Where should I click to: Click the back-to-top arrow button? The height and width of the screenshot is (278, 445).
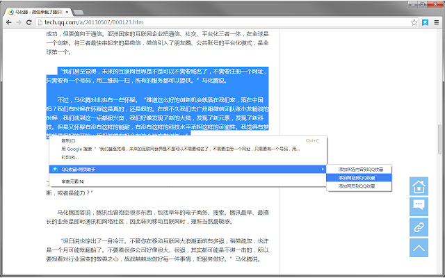419,247
